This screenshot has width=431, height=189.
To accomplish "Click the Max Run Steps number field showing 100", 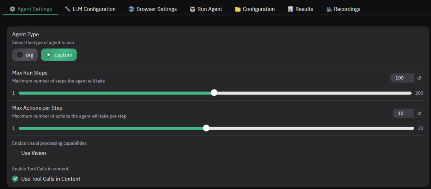I will (402, 78).
